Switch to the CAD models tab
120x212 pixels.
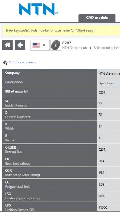coord(97,18)
